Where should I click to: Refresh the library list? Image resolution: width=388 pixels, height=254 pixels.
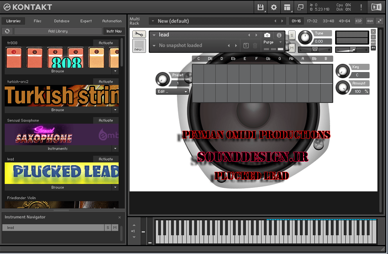coord(7,31)
